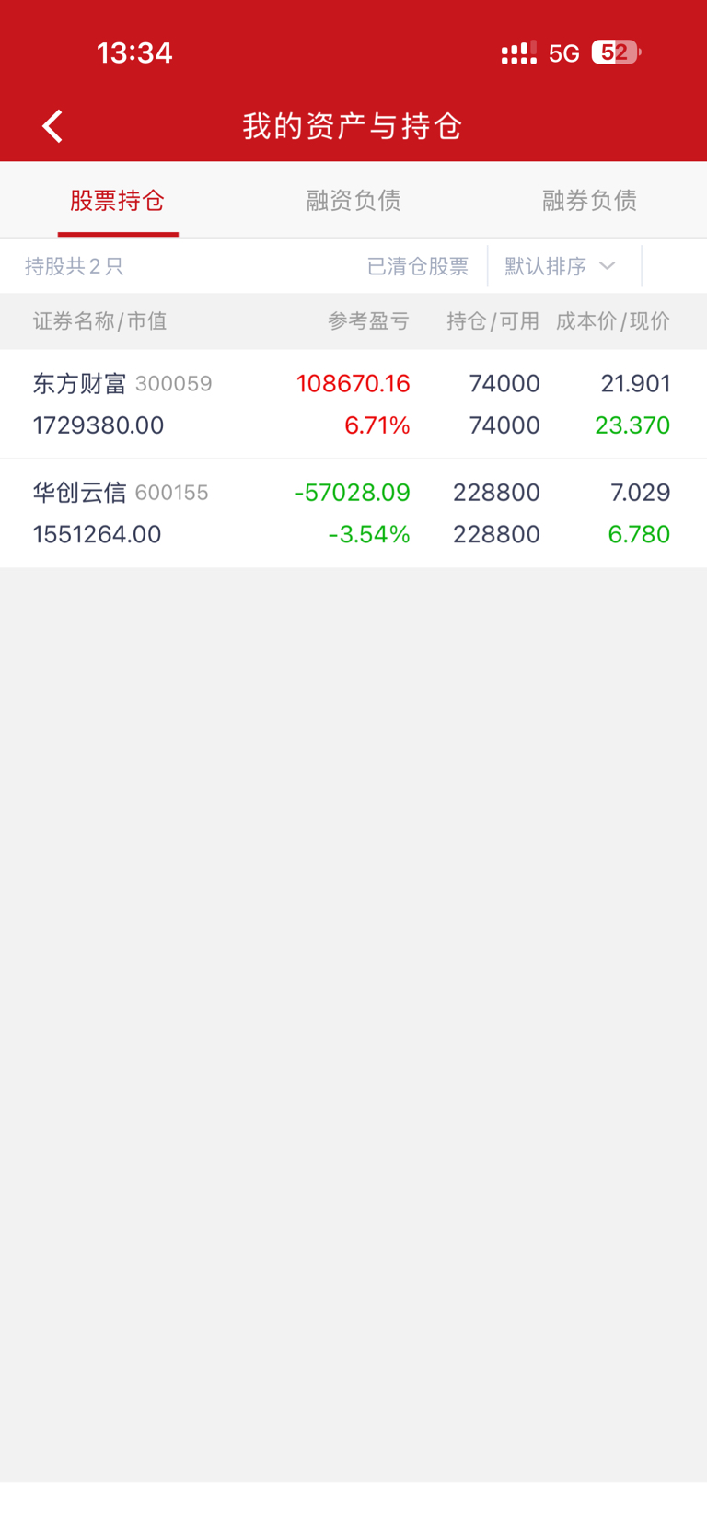The width and height of the screenshot is (707, 1537).
Task: Tap 华创云信 current price 6.780
Action: (x=639, y=534)
